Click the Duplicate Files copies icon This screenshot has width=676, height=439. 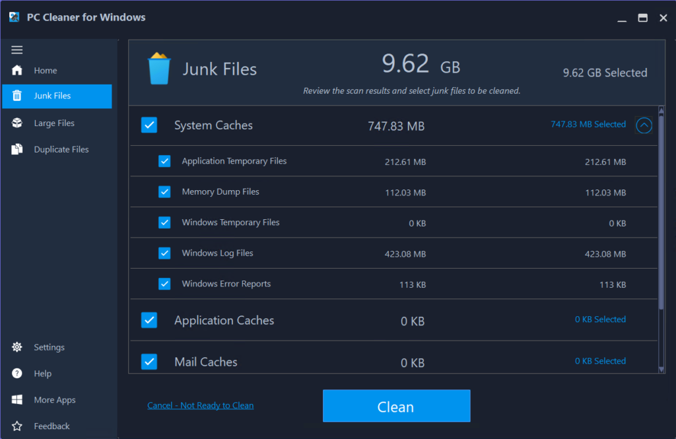coord(17,149)
